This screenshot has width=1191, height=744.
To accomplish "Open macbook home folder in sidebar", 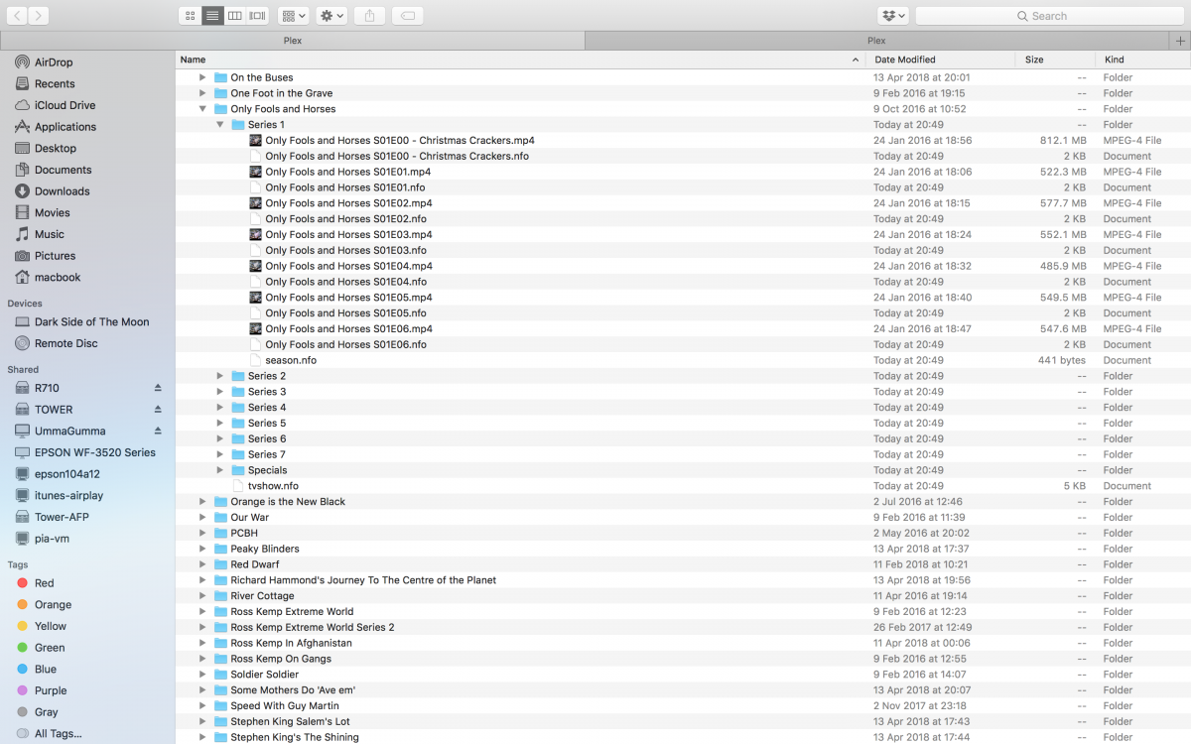I will click(x=58, y=278).
